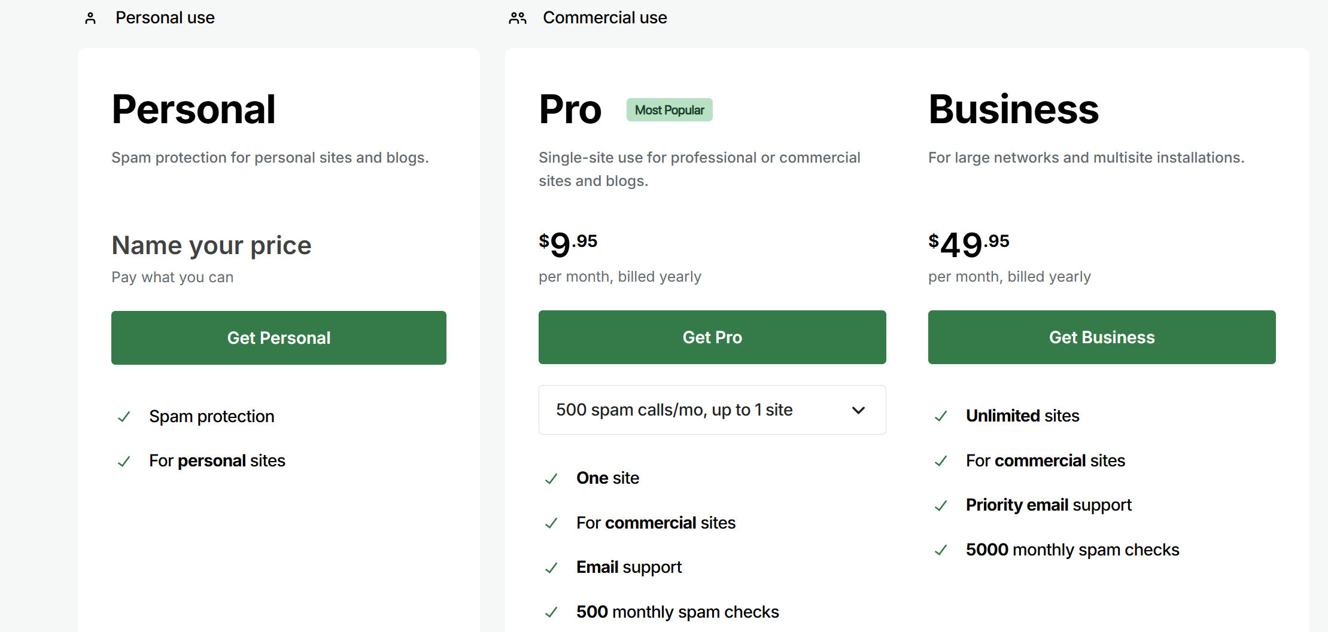Image resolution: width=1328 pixels, height=632 pixels.
Task: Click the single-person Personal use icon
Action: tap(90, 19)
